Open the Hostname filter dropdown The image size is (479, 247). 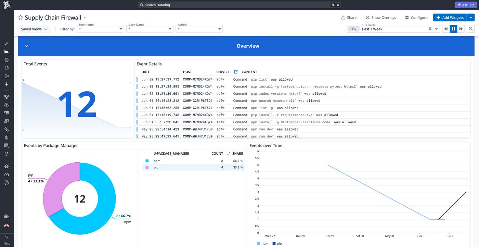100,29
